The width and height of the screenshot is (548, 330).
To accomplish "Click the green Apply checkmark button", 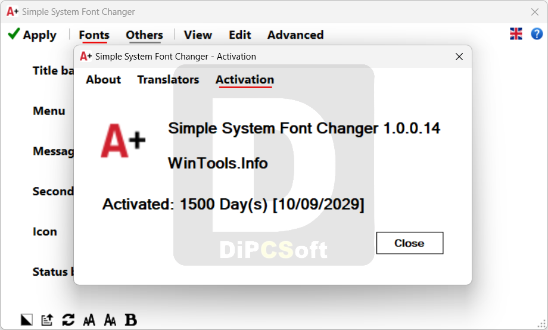I will [x=32, y=35].
